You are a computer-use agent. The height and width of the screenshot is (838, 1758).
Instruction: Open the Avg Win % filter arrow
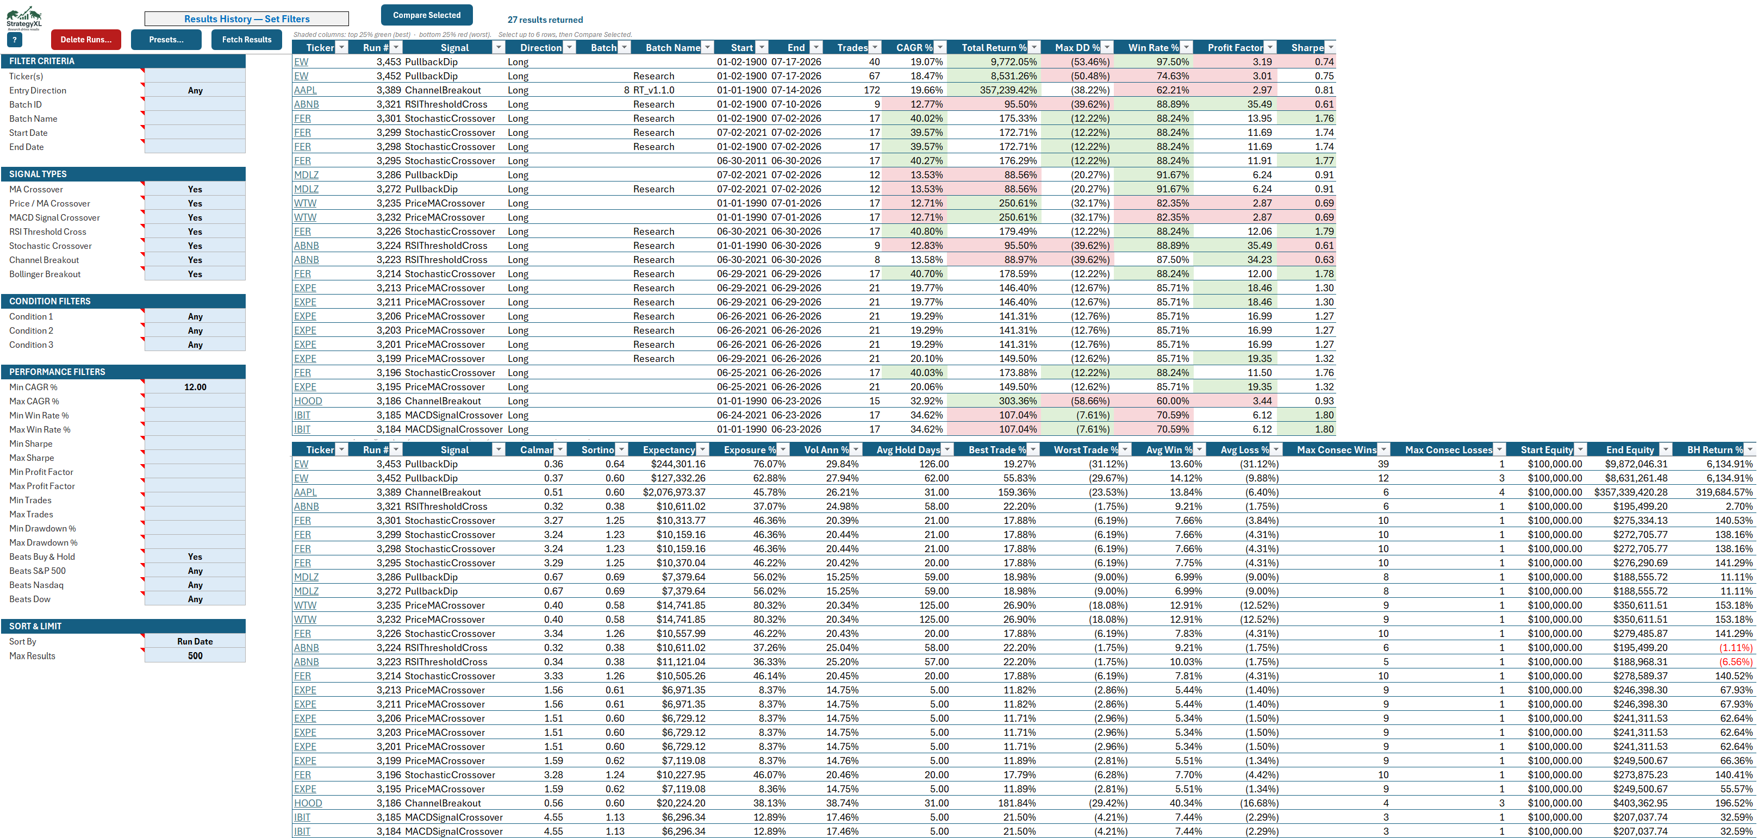[x=1200, y=449]
